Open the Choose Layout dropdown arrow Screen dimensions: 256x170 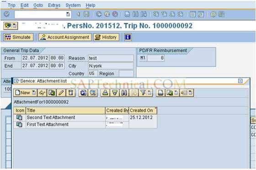coord(191,93)
